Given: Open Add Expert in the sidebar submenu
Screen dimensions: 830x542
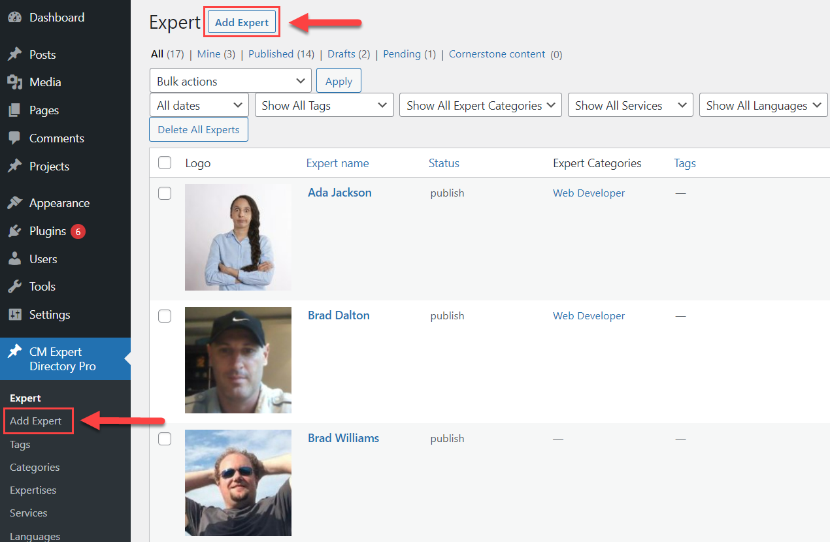Looking at the screenshot, I should [36, 421].
